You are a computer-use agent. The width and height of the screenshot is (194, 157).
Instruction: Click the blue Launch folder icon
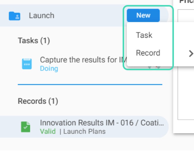tap(15, 16)
